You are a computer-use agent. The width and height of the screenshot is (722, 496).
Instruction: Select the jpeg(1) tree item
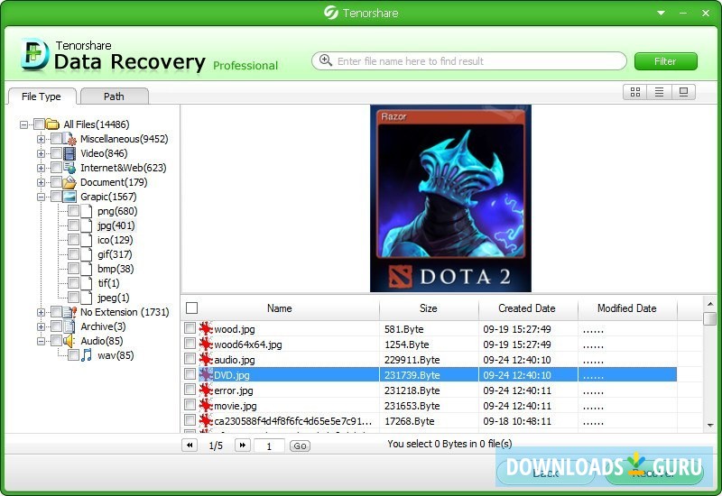click(114, 298)
